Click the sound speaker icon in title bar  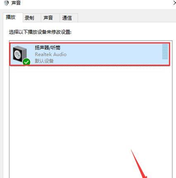pos(6,3)
